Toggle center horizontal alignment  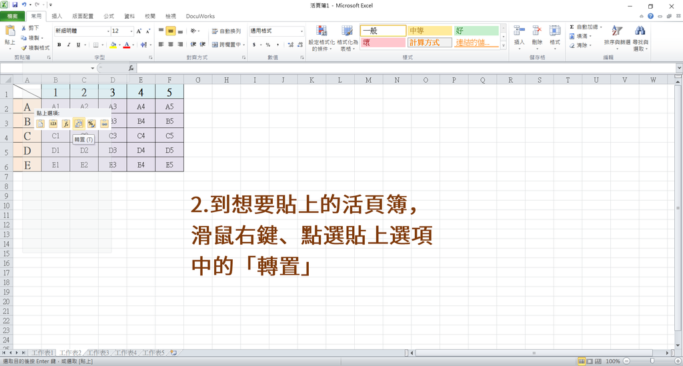point(171,45)
